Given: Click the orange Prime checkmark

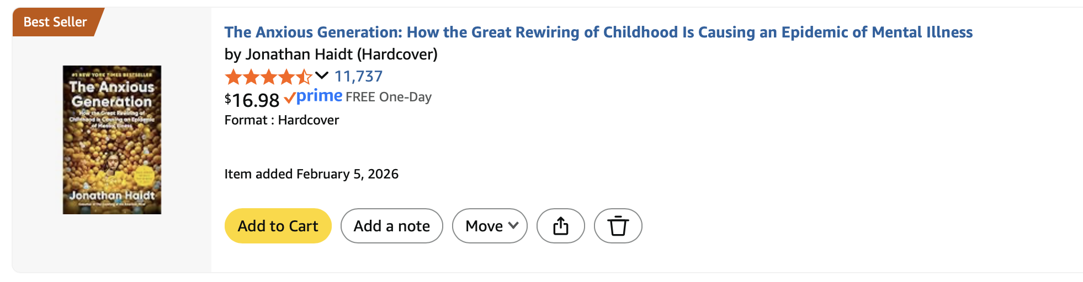Looking at the screenshot, I should click(289, 99).
